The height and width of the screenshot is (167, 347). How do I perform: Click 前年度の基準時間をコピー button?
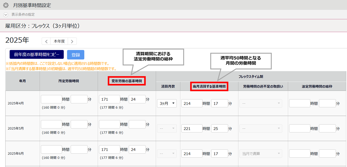[37, 54]
